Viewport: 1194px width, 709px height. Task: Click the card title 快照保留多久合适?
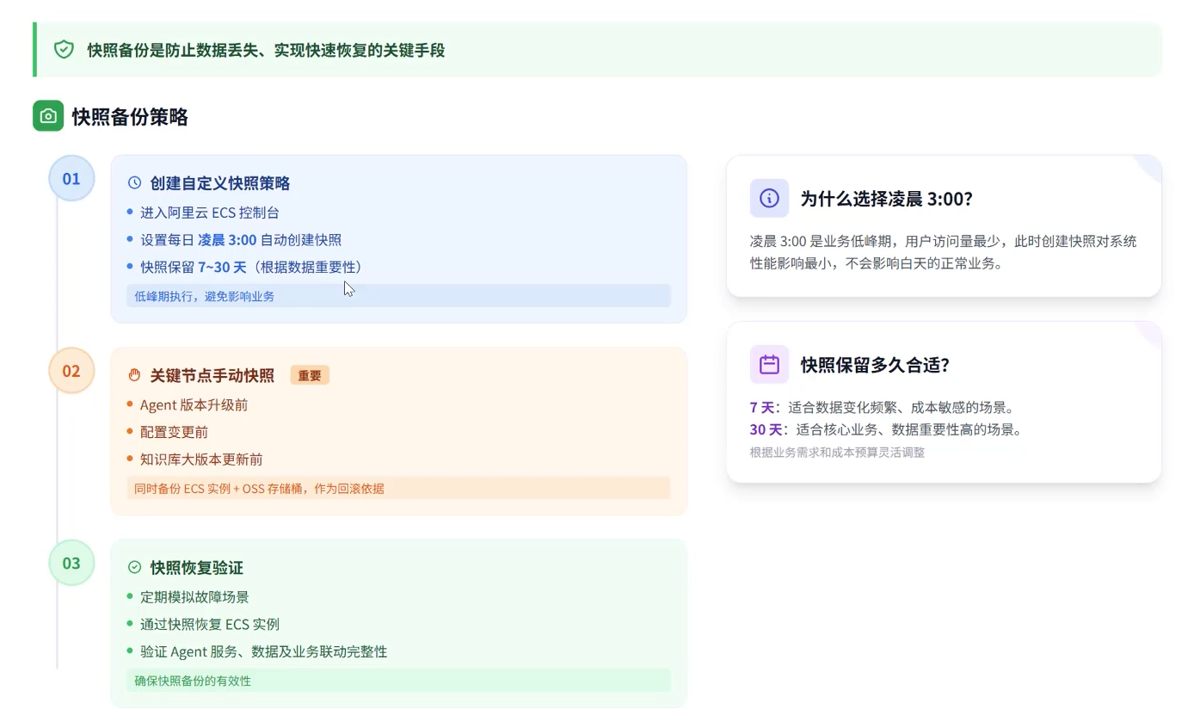(x=875, y=365)
